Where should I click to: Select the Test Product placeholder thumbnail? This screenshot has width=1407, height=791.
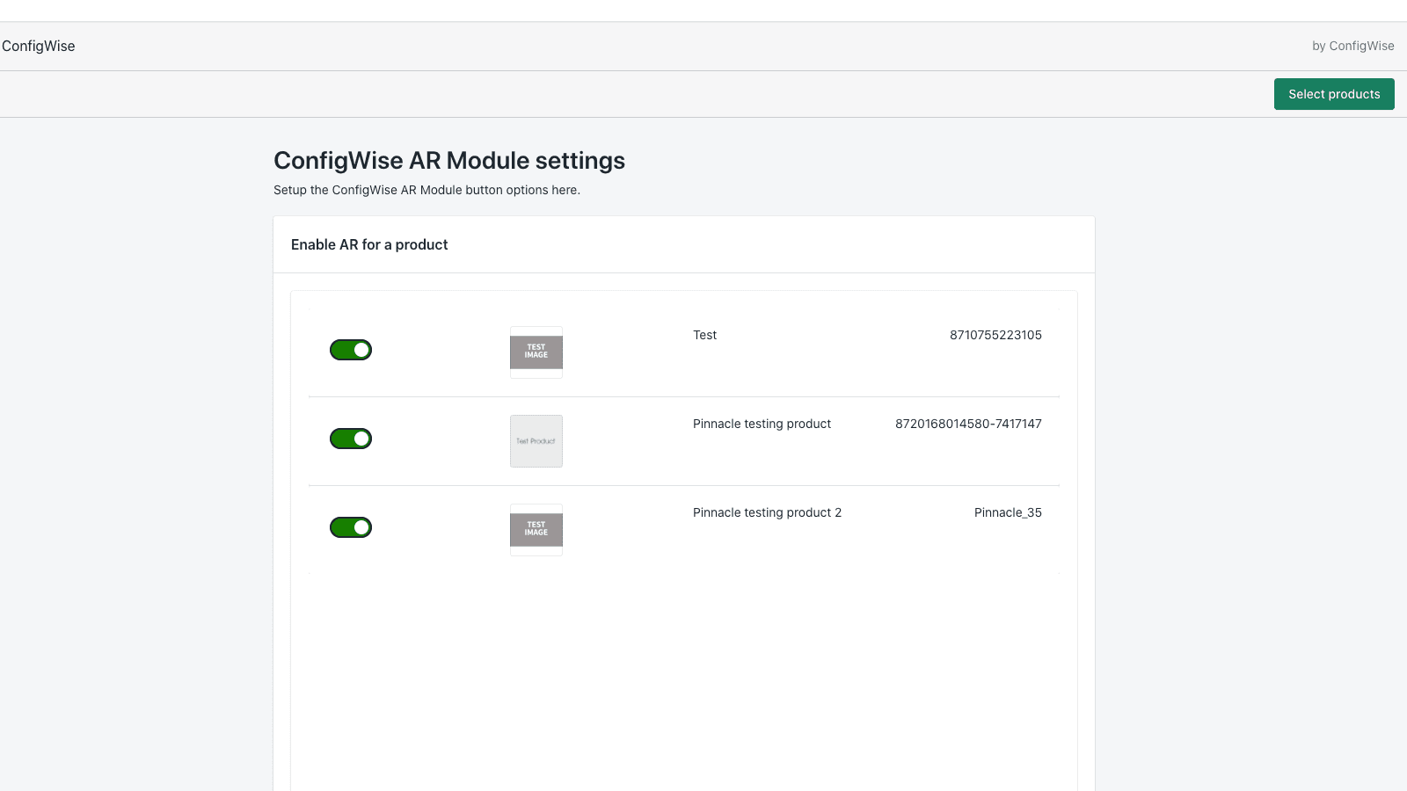(x=536, y=441)
